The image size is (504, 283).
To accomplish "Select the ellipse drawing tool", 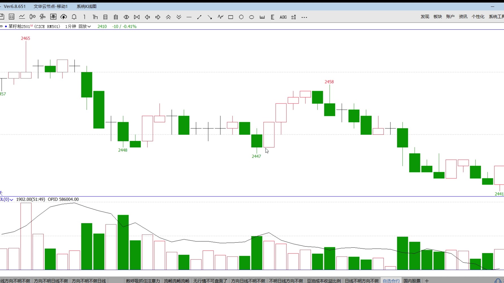I will pyautogui.click(x=251, y=17).
